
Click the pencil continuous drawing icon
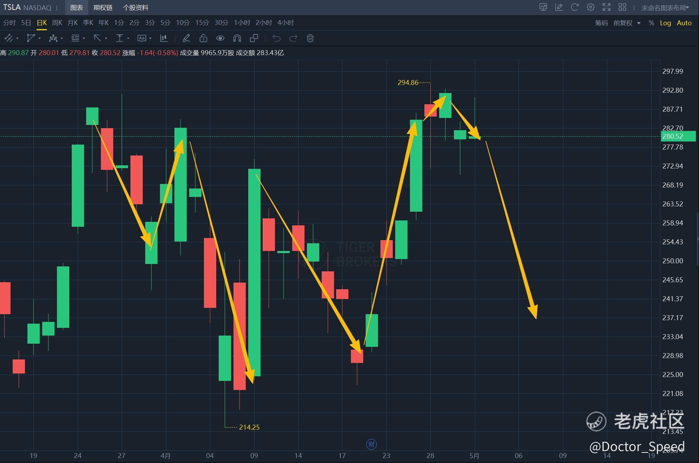(x=186, y=38)
